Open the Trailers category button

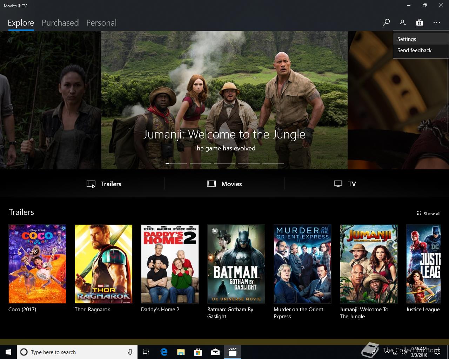[x=104, y=184]
